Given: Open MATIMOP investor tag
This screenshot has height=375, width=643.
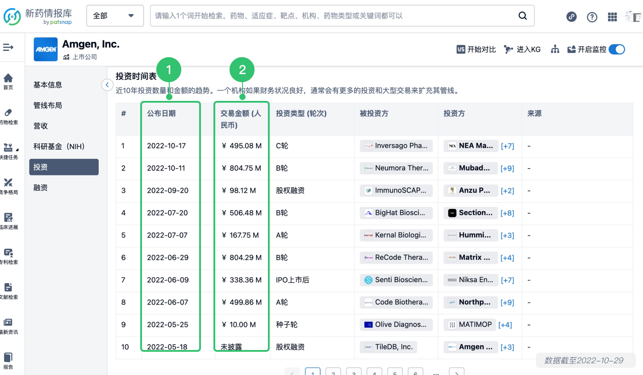Looking at the screenshot, I should pos(469,325).
